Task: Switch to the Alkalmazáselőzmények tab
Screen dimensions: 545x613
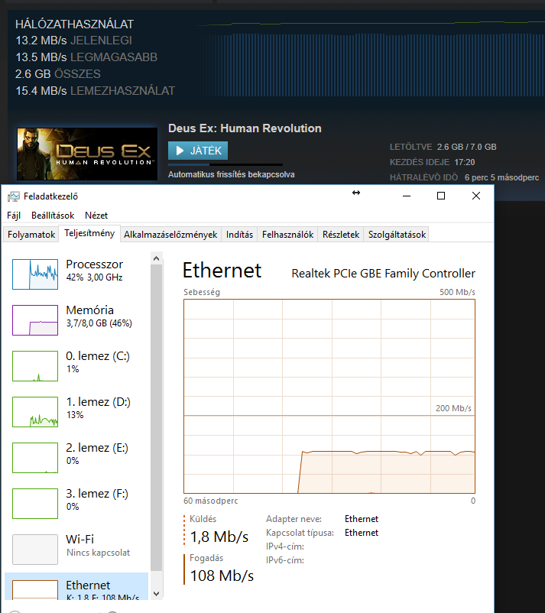Action: [170, 235]
